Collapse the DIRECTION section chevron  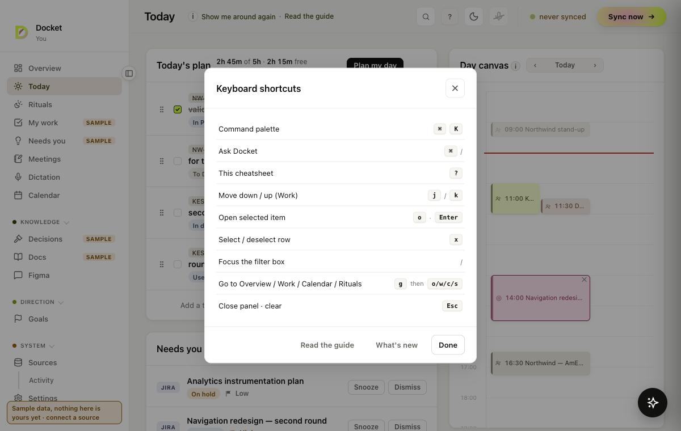click(61, 302)
